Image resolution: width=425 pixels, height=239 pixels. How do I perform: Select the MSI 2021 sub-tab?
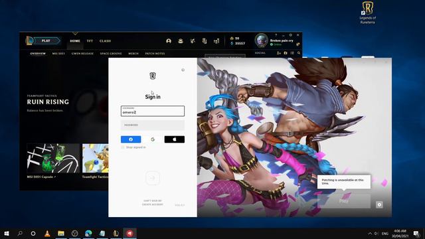(58, 53)
